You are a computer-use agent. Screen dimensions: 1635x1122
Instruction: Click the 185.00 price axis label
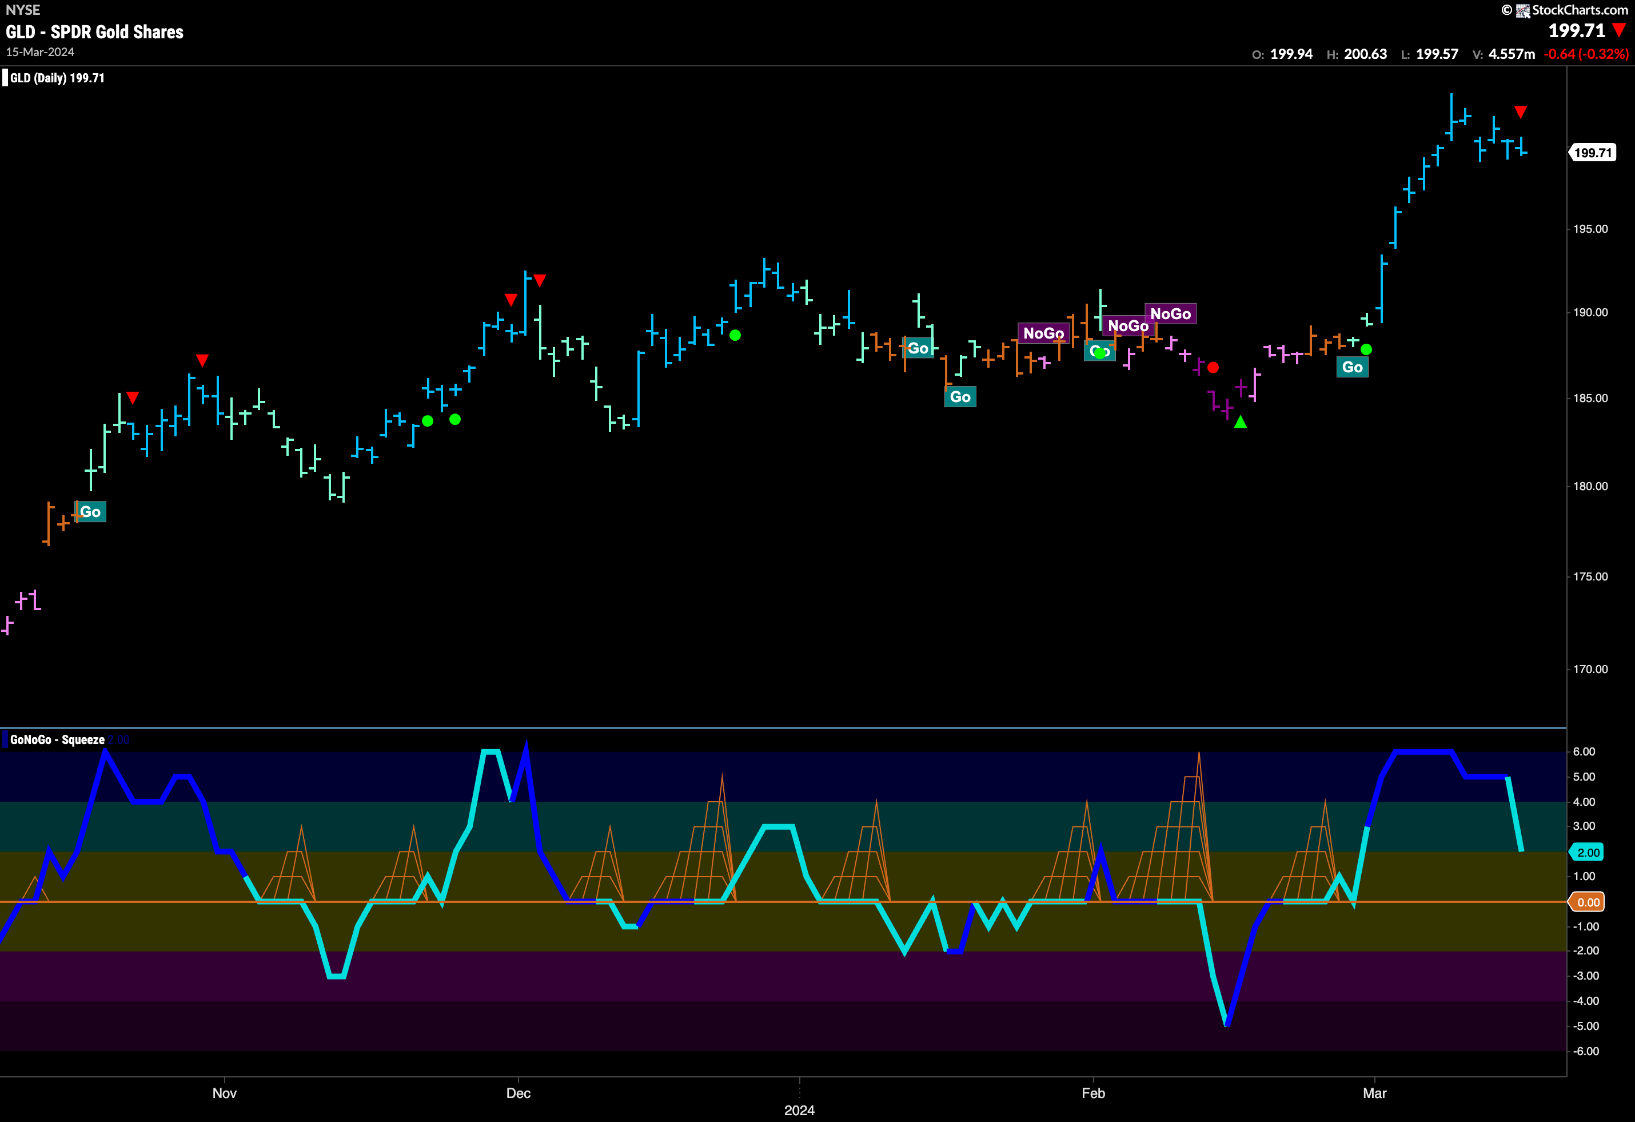pyautogui.click(x=1590, y=399)
